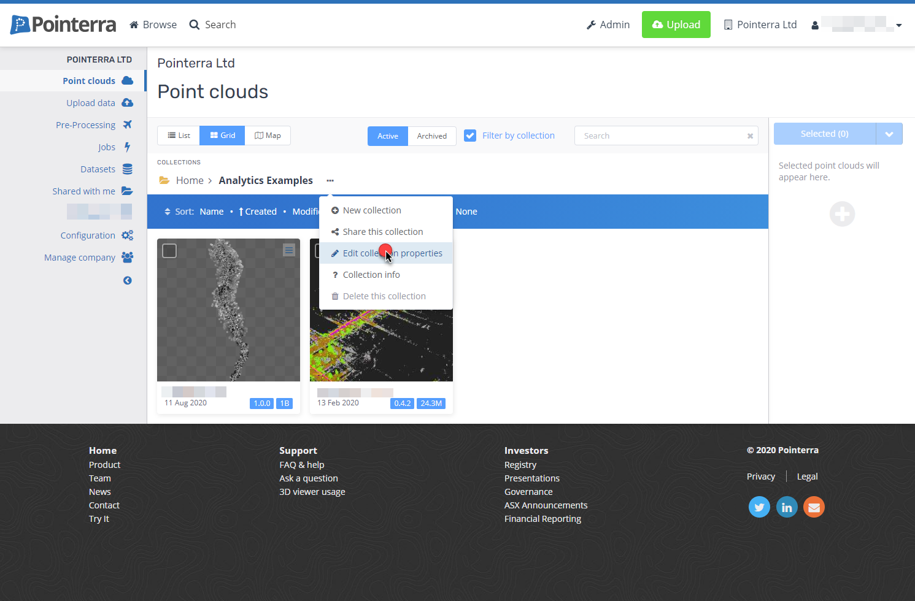
Task: Click the add plus circle icon
Action: [x=842, y=214]
